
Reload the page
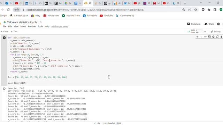click(x=8, y=10)
